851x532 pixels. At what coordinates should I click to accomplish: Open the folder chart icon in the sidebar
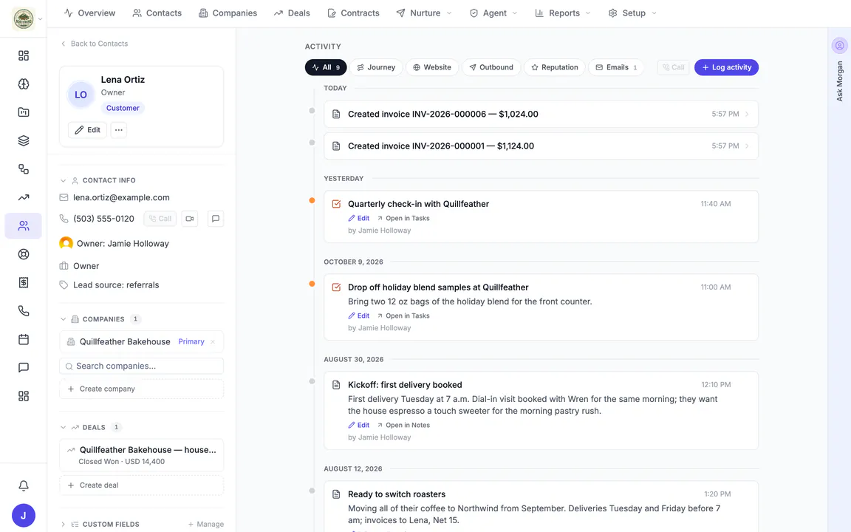click(24, 112)
